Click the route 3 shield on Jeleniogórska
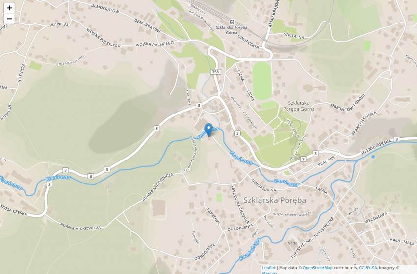 (397, 139)
